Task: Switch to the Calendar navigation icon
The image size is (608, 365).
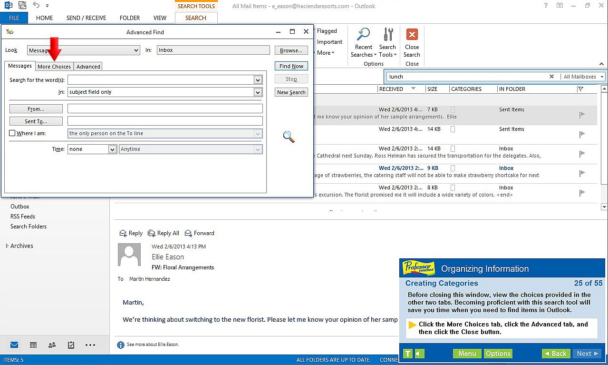Action: pyautogui.click(x=33, y=345)
